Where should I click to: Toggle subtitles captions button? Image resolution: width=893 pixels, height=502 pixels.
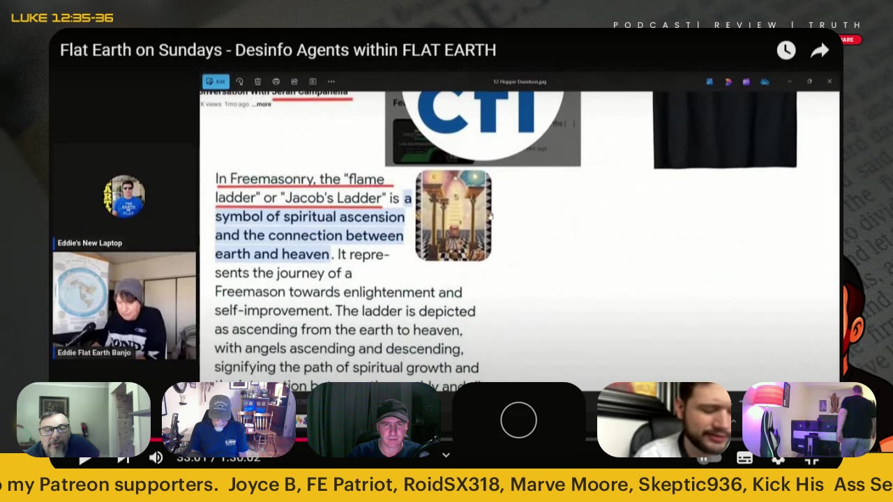coord(744,459)
